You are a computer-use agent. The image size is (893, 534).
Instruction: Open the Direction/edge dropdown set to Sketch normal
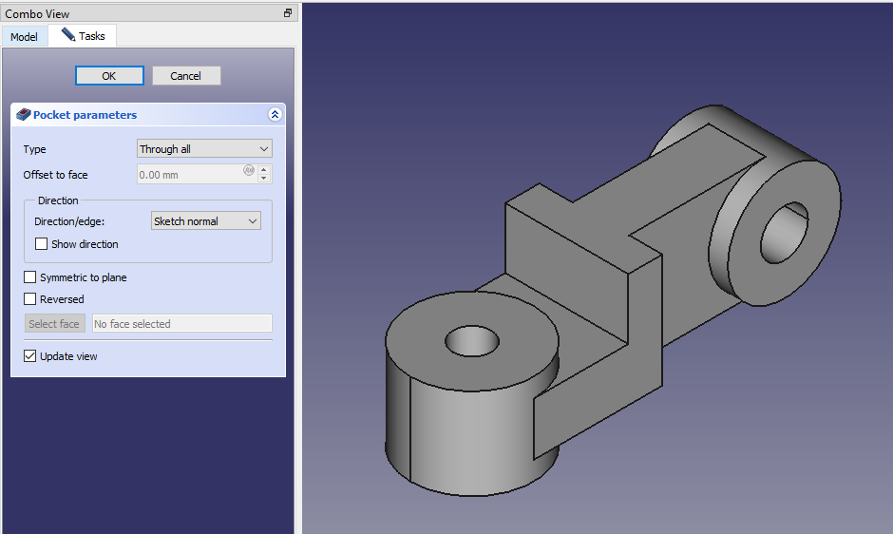click(x=205, y=221)
